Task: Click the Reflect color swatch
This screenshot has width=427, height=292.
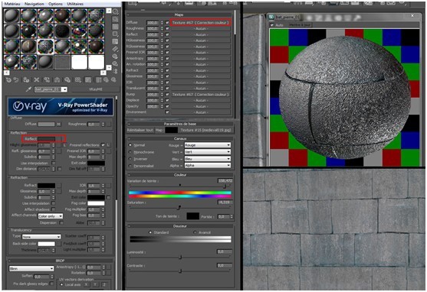Action: (47, 139)
